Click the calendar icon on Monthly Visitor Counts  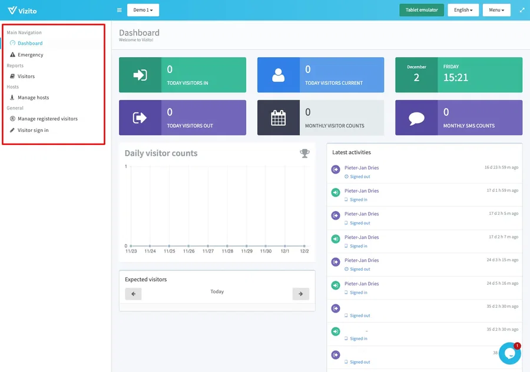coord(277,117)
